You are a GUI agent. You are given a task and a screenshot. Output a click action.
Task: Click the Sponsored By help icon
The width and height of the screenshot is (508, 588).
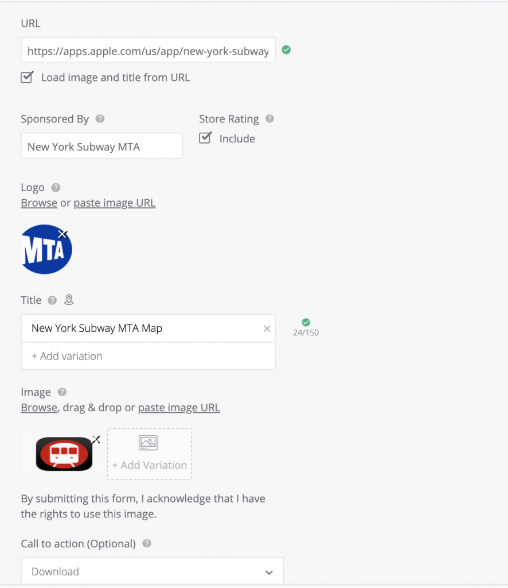100,119
